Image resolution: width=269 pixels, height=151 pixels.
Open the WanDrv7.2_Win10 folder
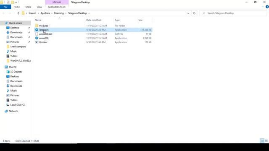[20, 61]
